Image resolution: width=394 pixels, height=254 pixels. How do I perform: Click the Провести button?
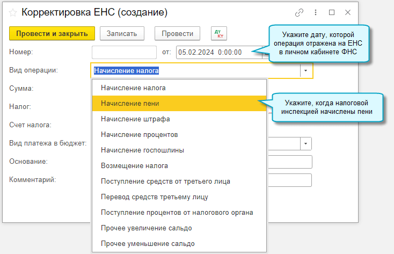click(177, 33)
